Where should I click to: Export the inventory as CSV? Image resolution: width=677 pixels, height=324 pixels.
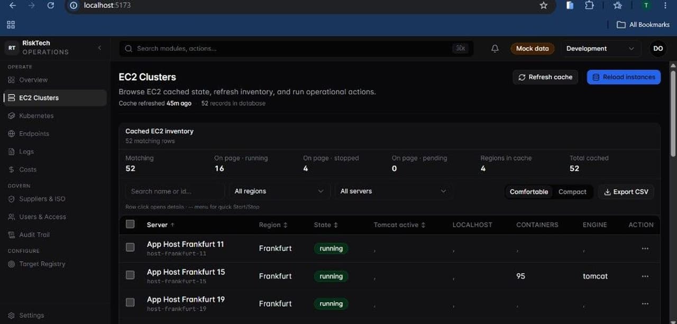click(x=626, y=192)
